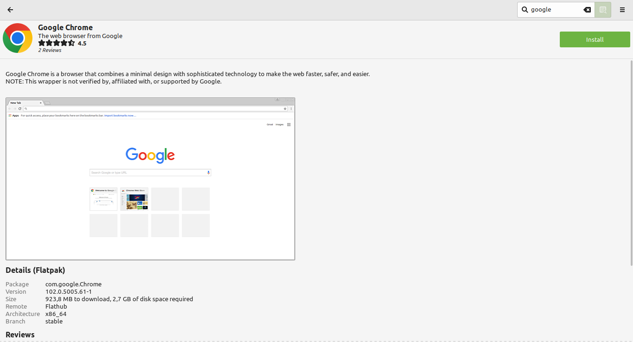Click the stable branch value
This screenshot has width=633, height=342.
pos(54,321)
